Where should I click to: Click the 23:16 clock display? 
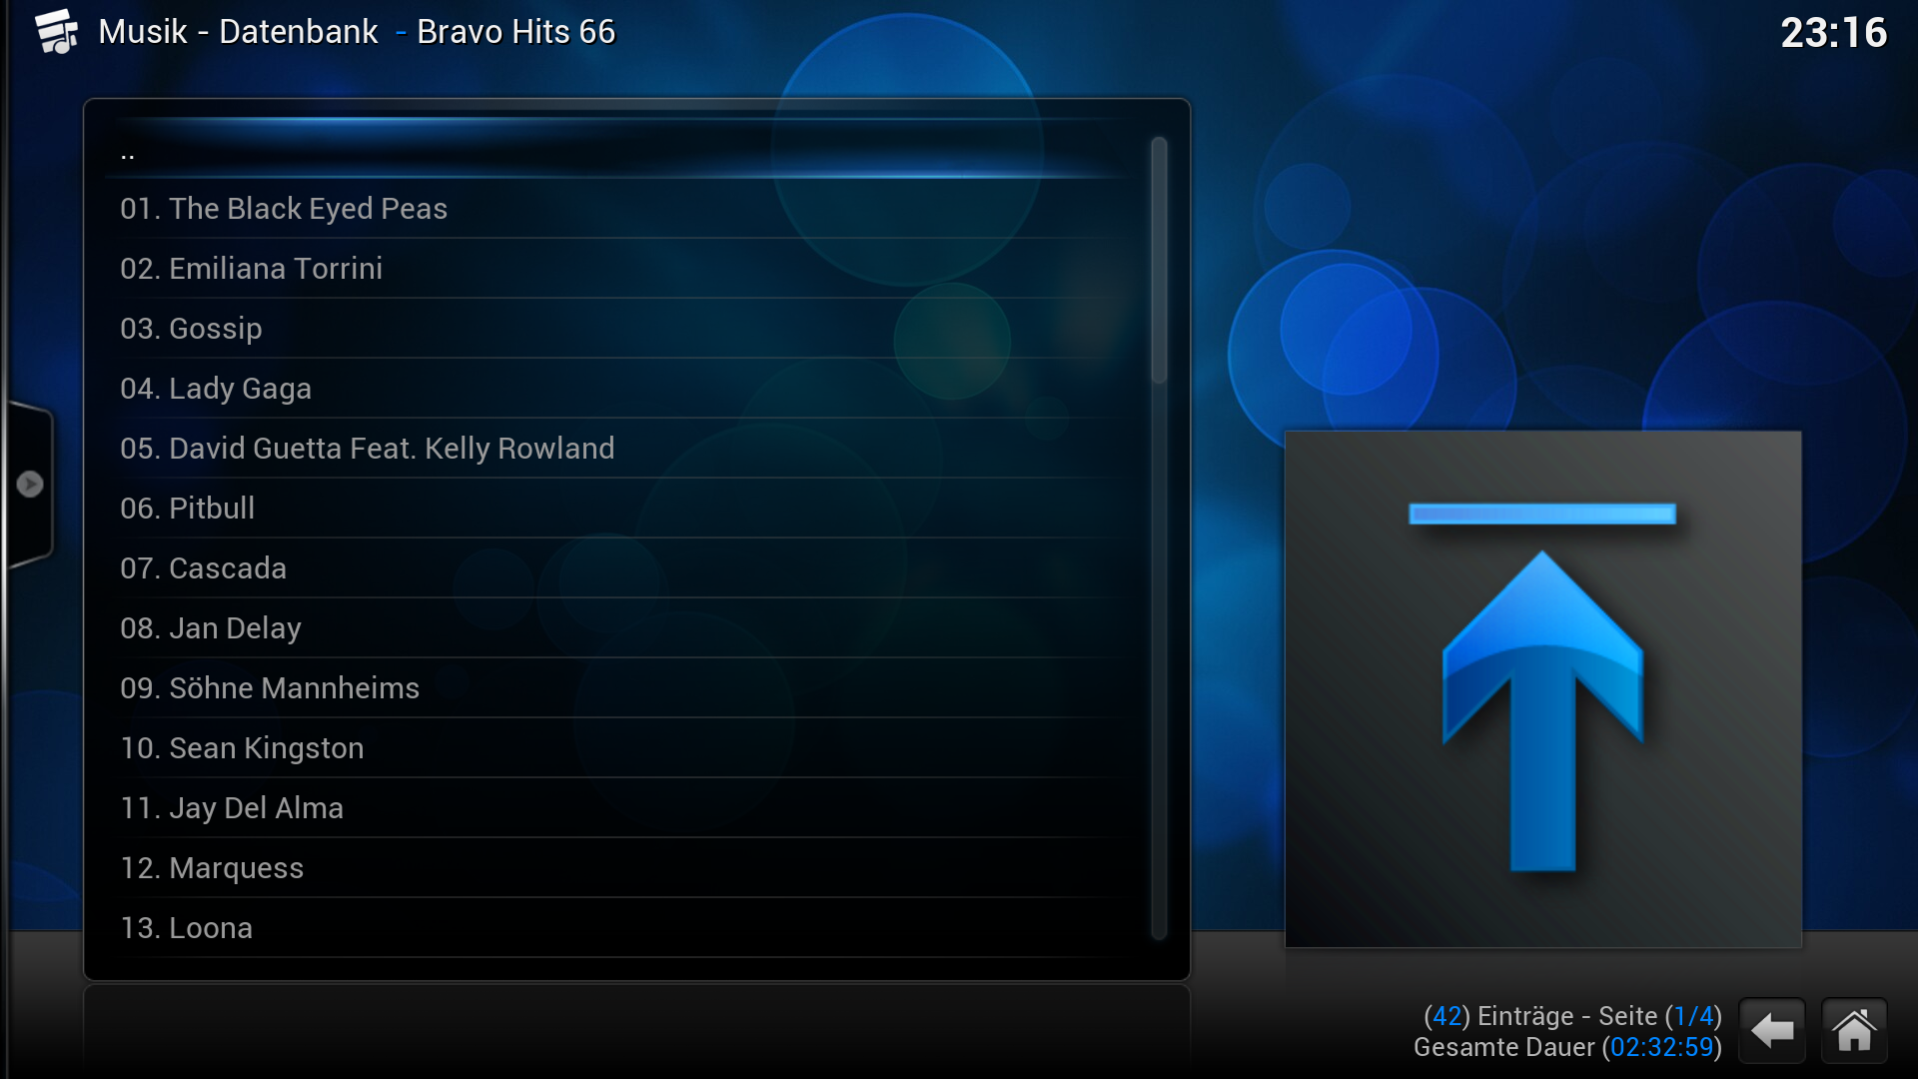(x=1833, y=33)
